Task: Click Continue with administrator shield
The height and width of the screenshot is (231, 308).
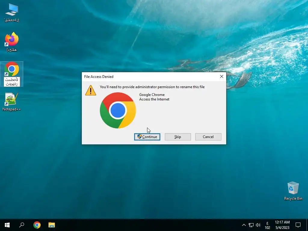Action: pyautogui.click(x=147, y=137)
